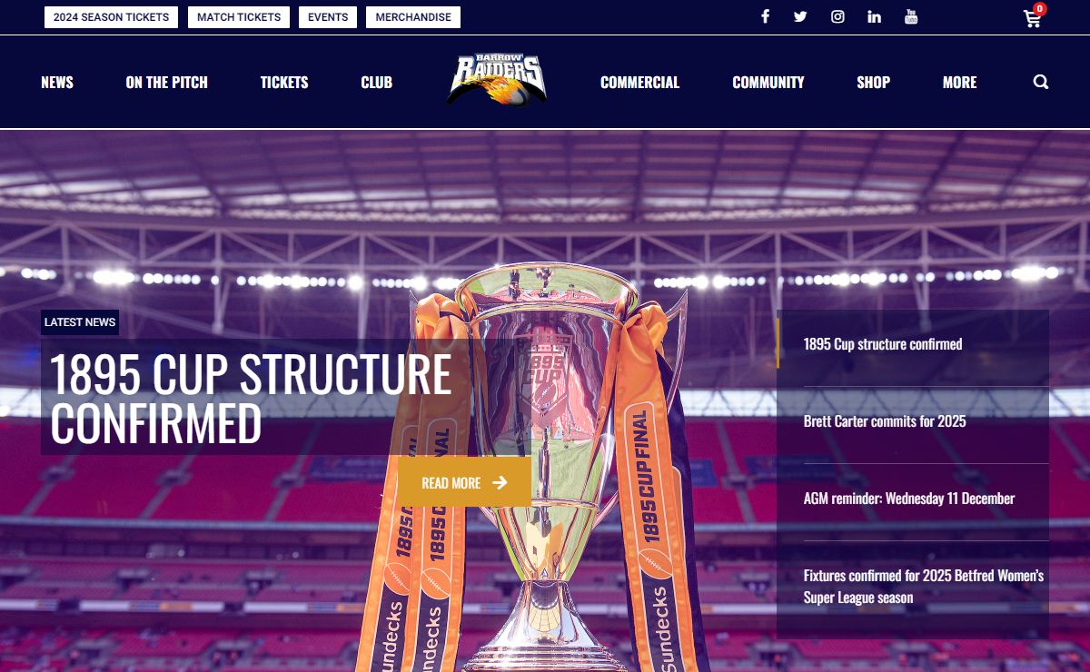This screenshot has height=672, width=1090.
Task: Open the search magnifier icon
Action: coord(1041,82)
